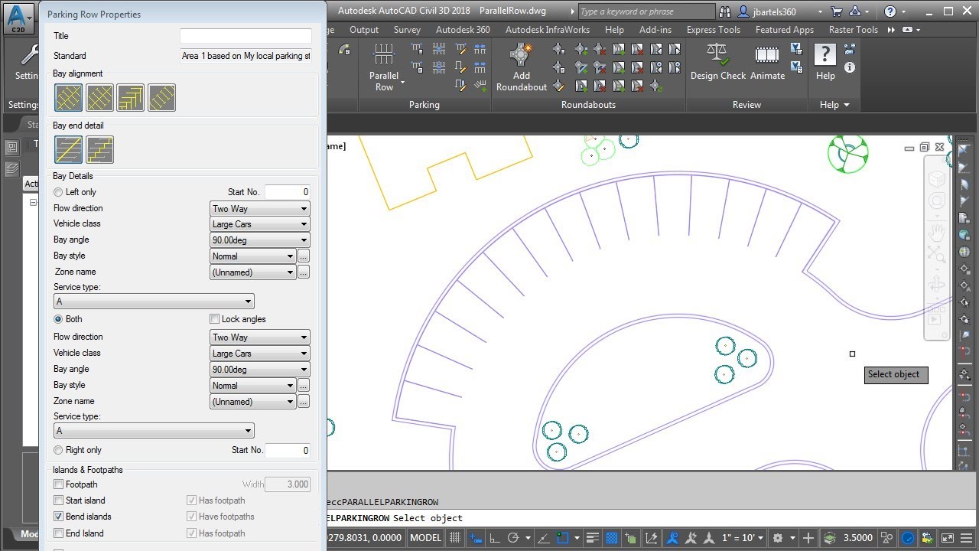The width and height of the screenshot is (979, 551).
Task: Open the upper Flow direction dropdown
Action: point(260,208)
